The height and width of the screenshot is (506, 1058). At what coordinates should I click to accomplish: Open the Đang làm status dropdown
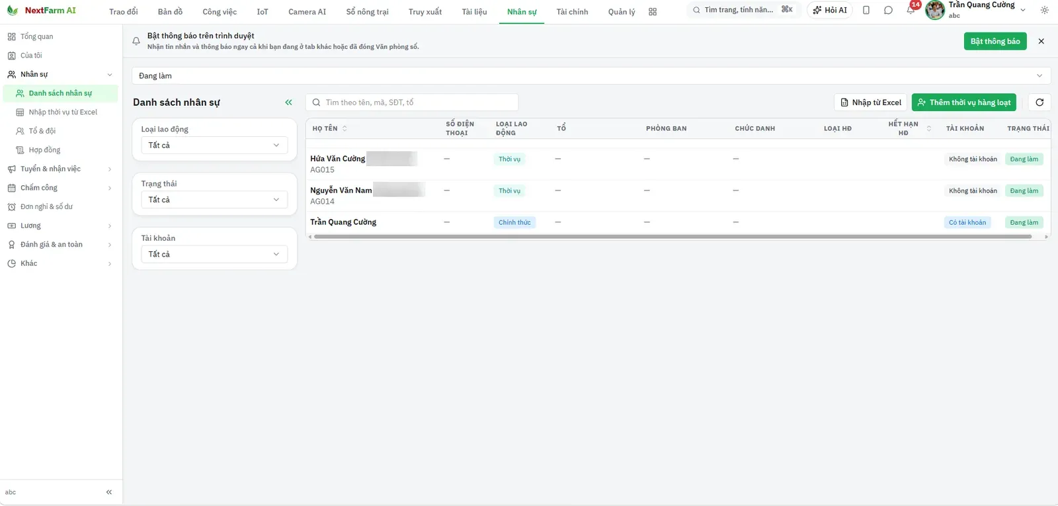pos(591,75)
